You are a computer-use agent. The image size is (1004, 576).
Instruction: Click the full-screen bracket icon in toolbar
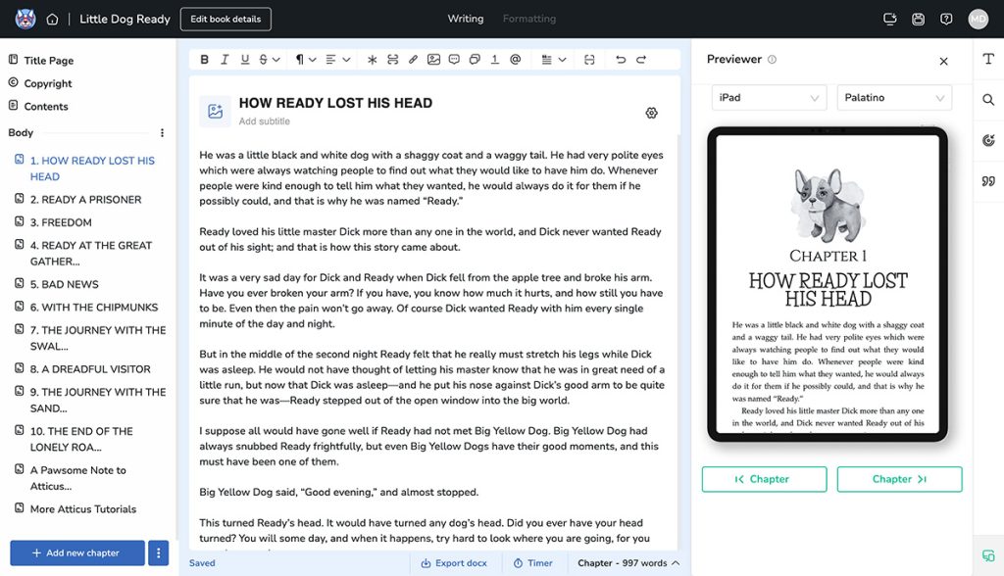point(589,60)
